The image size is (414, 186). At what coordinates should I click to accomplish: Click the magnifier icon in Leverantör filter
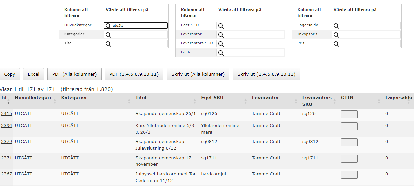(221, 35)
